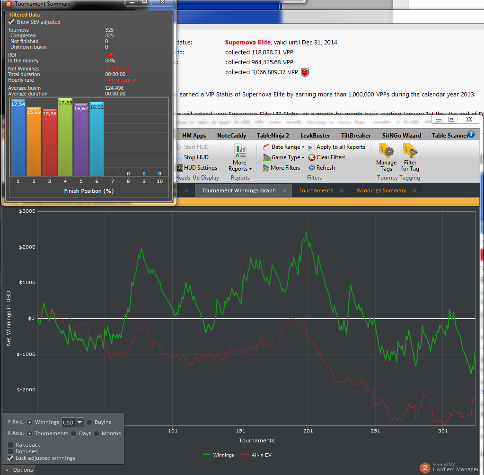This screenshot has height=475, width=484.
Task: Expand the Game Type dropdown
Action: coord(303,157)
